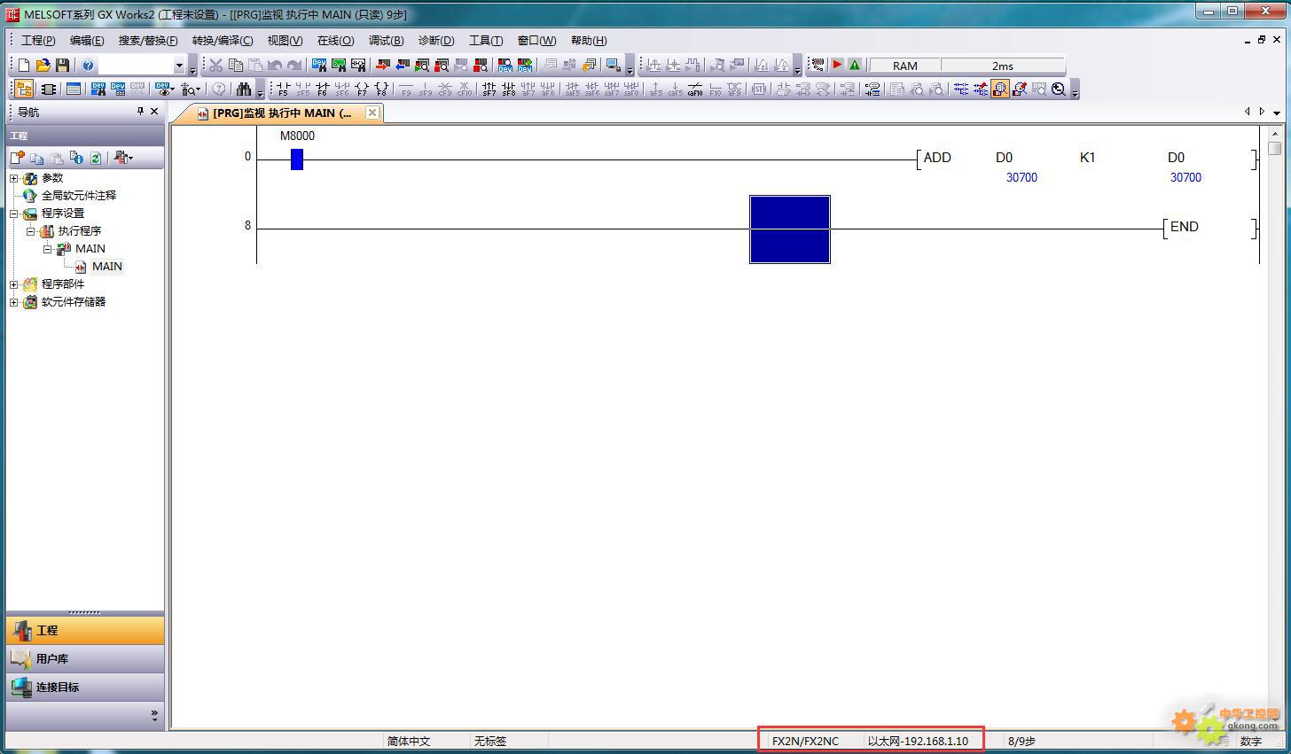This screenshot has height=754, width=1291.
Task: Click the binoculars find device icon
Action: coord(244,89)
